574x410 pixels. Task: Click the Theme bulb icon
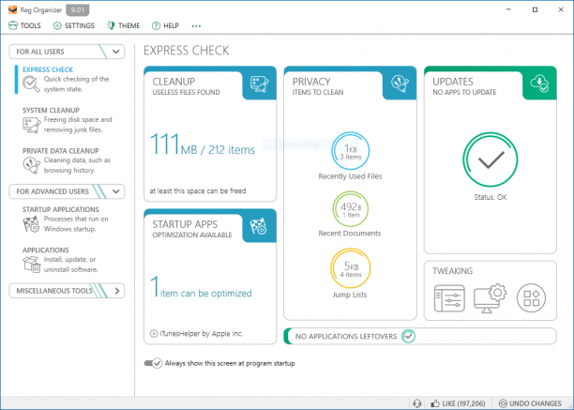110,25
